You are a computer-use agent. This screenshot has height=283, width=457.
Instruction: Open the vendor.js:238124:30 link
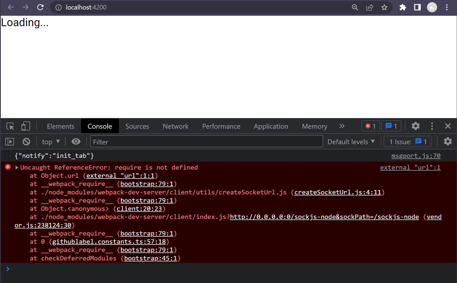(43, 225)
